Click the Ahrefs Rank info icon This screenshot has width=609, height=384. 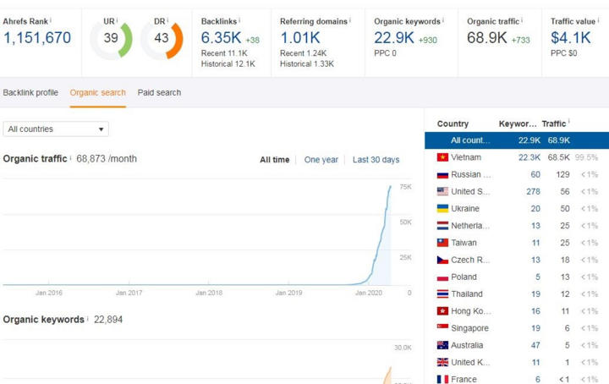51,20
